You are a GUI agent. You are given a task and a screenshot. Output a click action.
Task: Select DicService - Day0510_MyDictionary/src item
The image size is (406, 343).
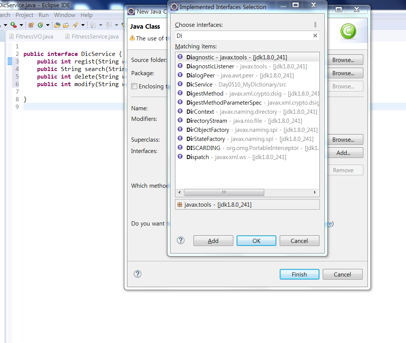click(x=247, y=84)
